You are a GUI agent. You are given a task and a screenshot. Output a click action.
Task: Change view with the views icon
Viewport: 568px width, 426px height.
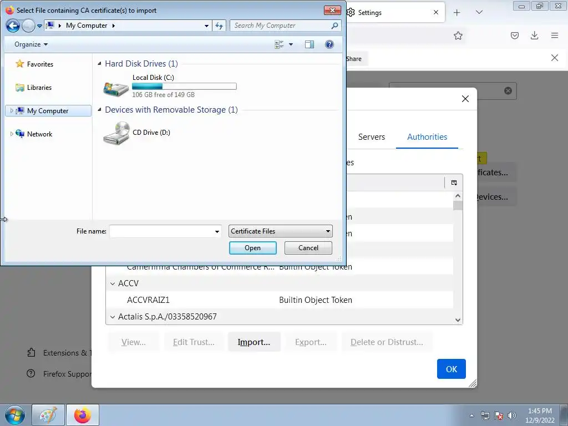point(279,44)
